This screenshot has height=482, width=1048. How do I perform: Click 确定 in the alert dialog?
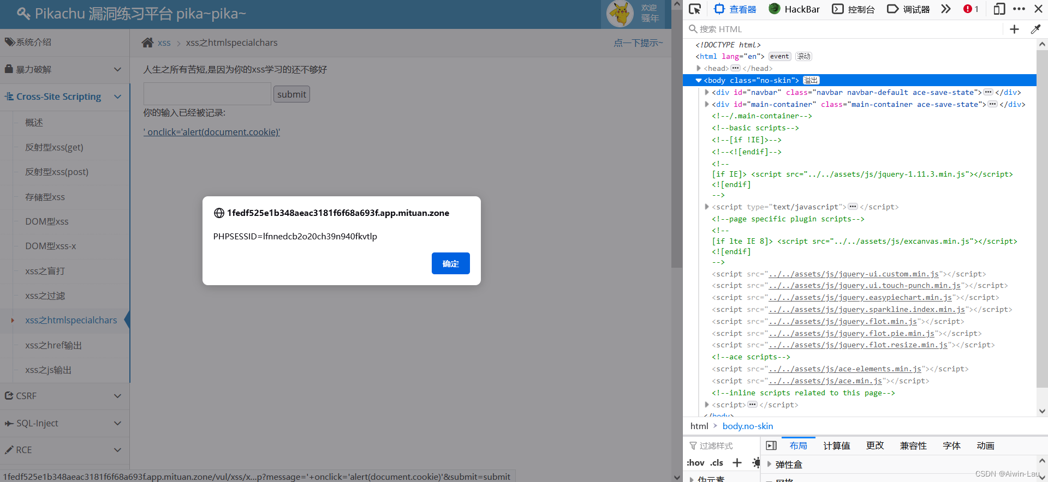(x=450, y=263)
